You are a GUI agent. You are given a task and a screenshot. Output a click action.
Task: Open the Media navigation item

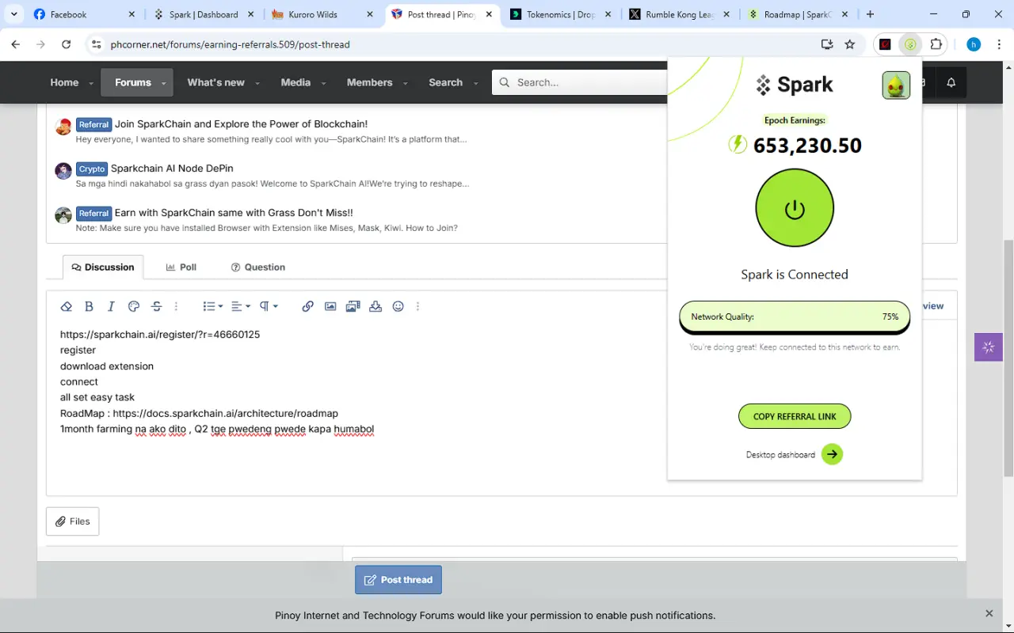click(295, 82)
